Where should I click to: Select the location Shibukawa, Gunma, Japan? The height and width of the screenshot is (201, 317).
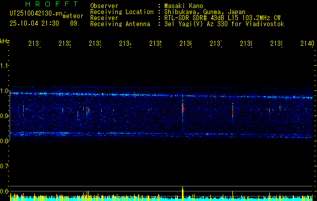click(x=205, y=12)
